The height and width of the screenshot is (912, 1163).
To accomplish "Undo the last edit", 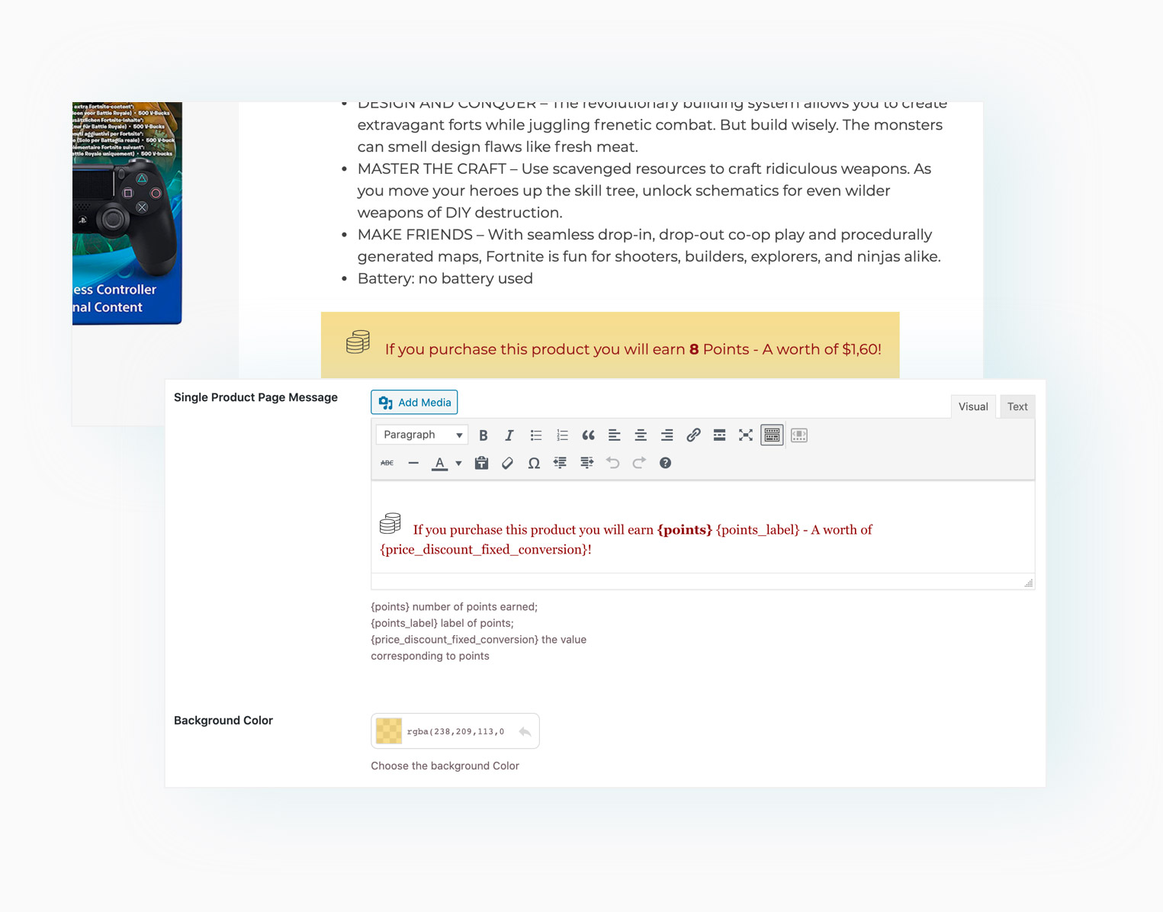I will 612,463.
